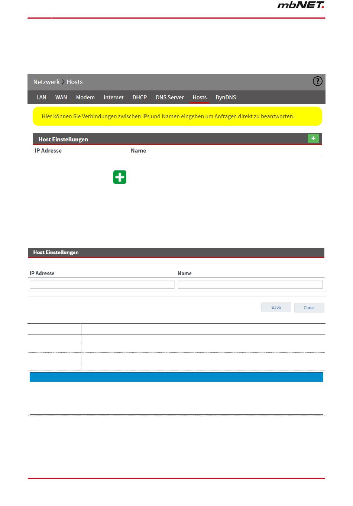
Task: Click the yellow info banner text
Action: (168, 116)
